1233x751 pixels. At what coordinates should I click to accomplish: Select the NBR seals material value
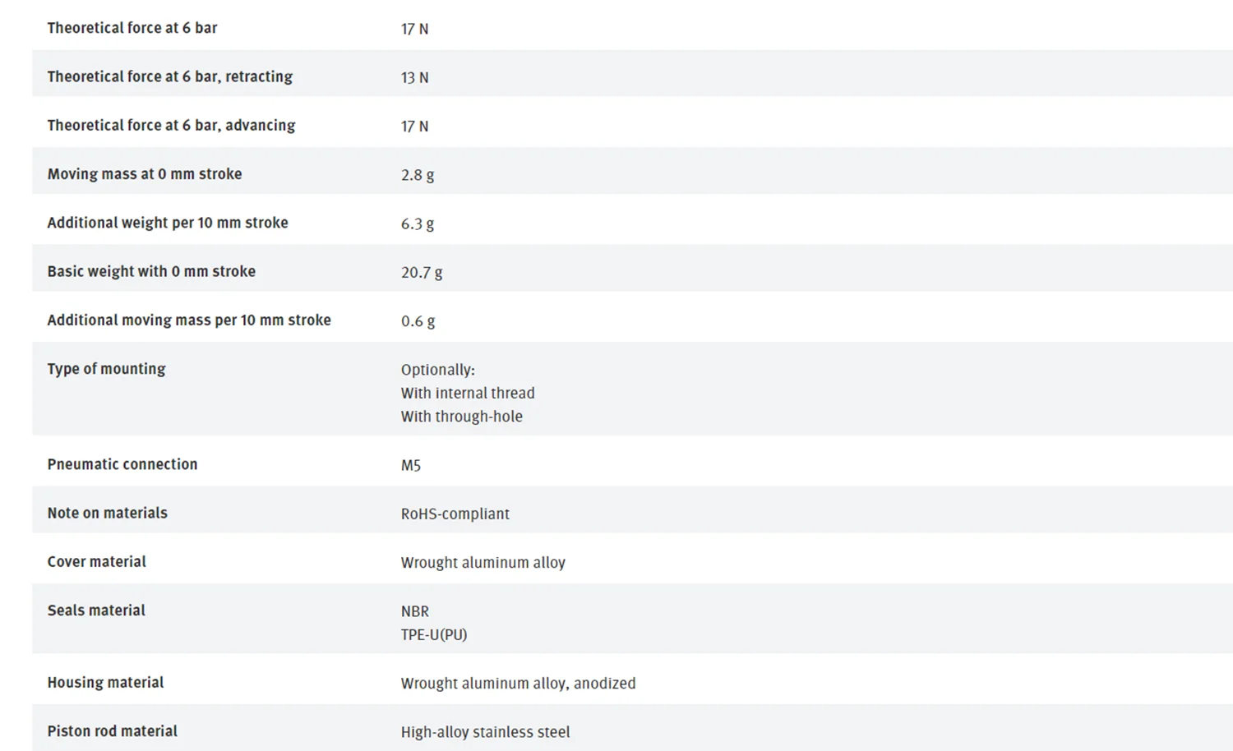(415, 611)
